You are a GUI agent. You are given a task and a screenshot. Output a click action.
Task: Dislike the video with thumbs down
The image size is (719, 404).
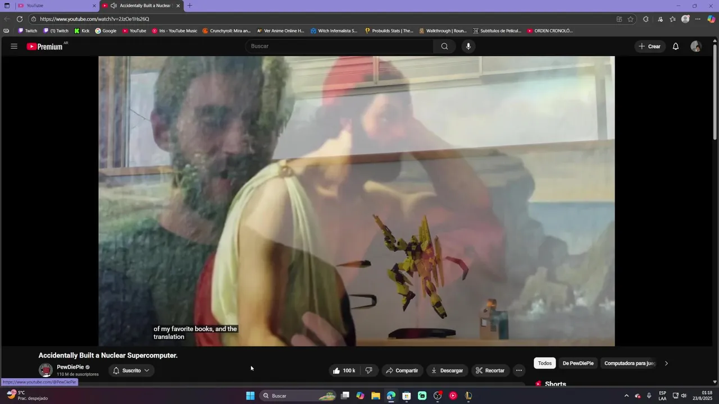click(x=369, y=370)
